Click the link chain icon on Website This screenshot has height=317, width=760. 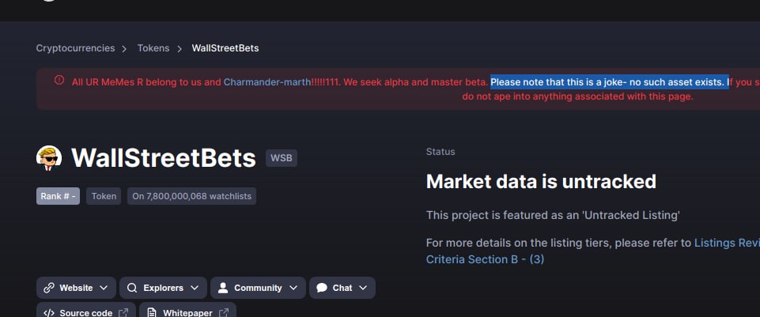[x=49, y=288]
